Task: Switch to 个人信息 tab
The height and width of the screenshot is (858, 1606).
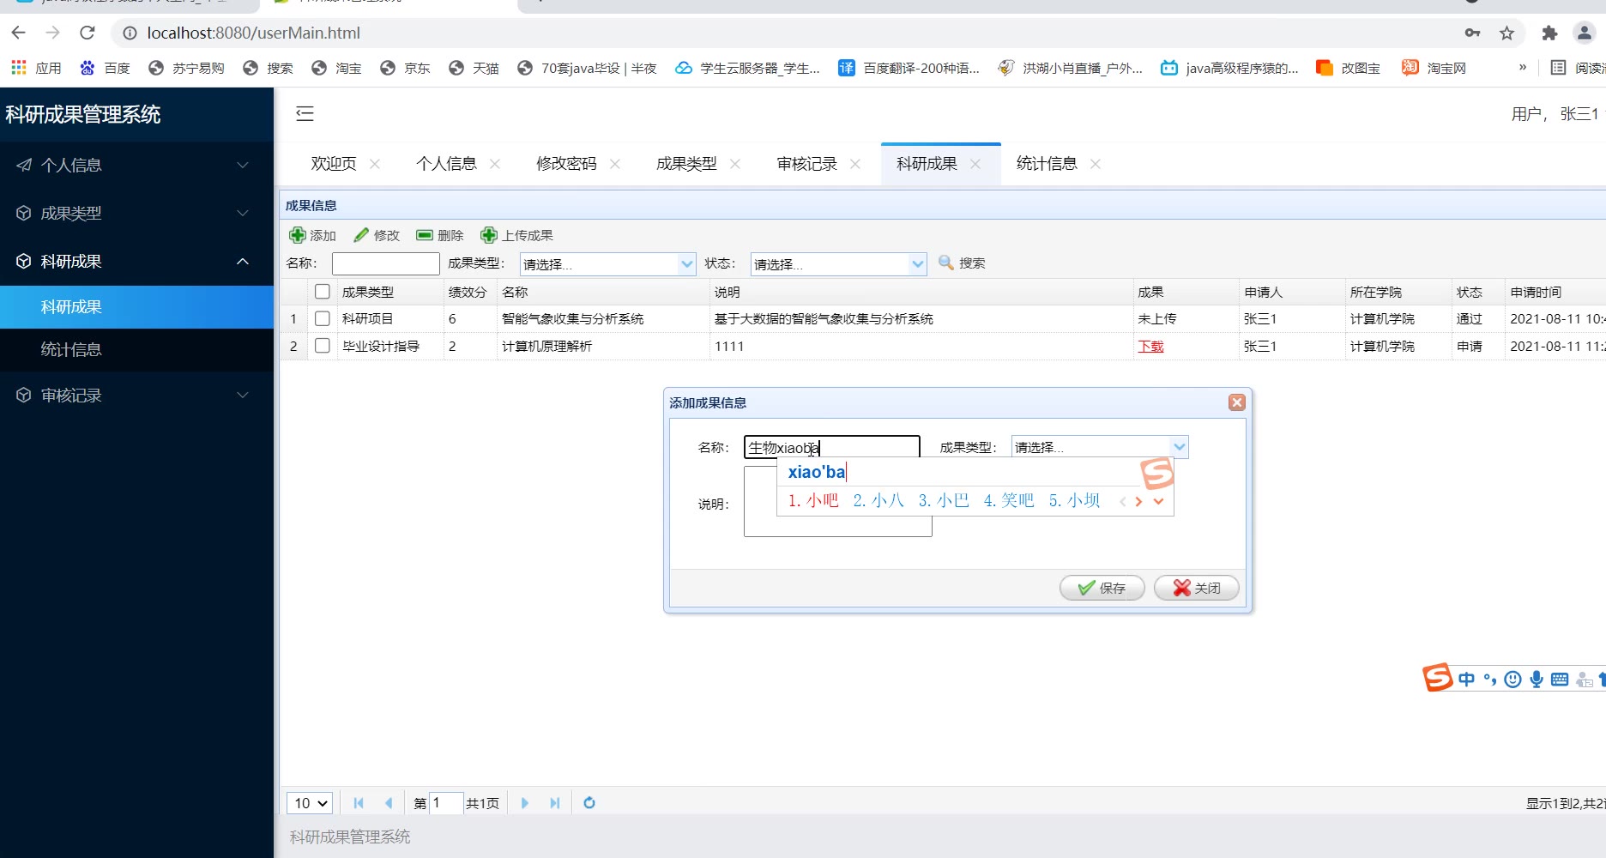Action: pos(446,164)
